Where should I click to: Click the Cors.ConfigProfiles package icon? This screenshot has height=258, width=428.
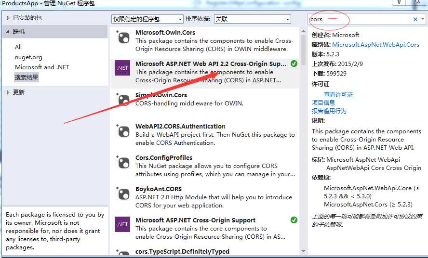point(123,162)
